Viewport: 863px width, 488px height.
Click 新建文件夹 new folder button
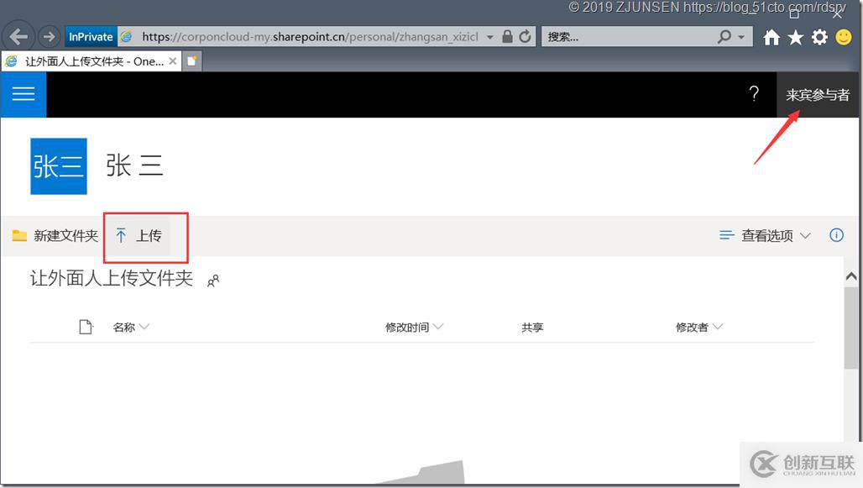click(x=55, y=236)
